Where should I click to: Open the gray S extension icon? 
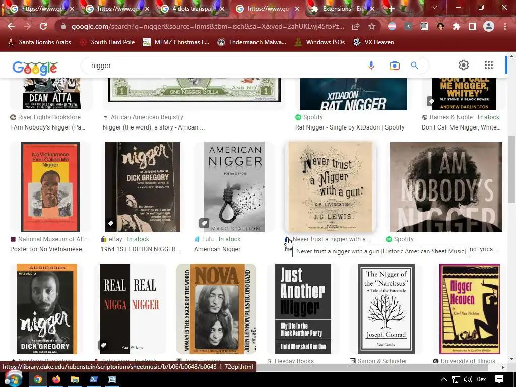pyautogui.click(x=408, y=26)
